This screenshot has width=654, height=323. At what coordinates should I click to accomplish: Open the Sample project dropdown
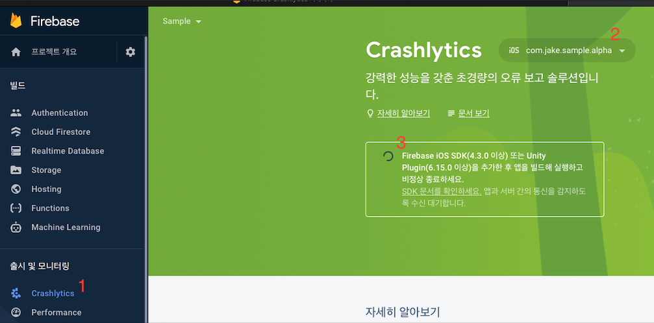coord(182,21)
